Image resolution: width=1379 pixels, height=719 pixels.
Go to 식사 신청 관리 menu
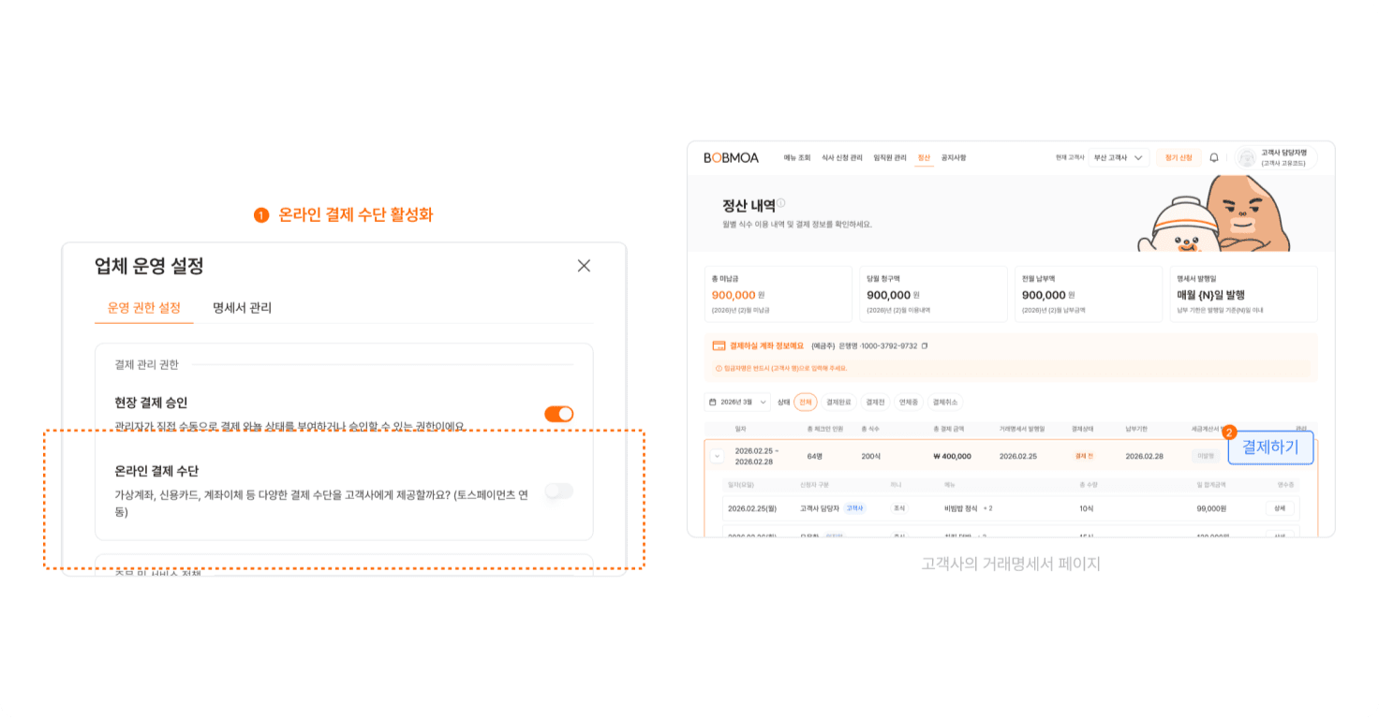[x=841, y=157]
